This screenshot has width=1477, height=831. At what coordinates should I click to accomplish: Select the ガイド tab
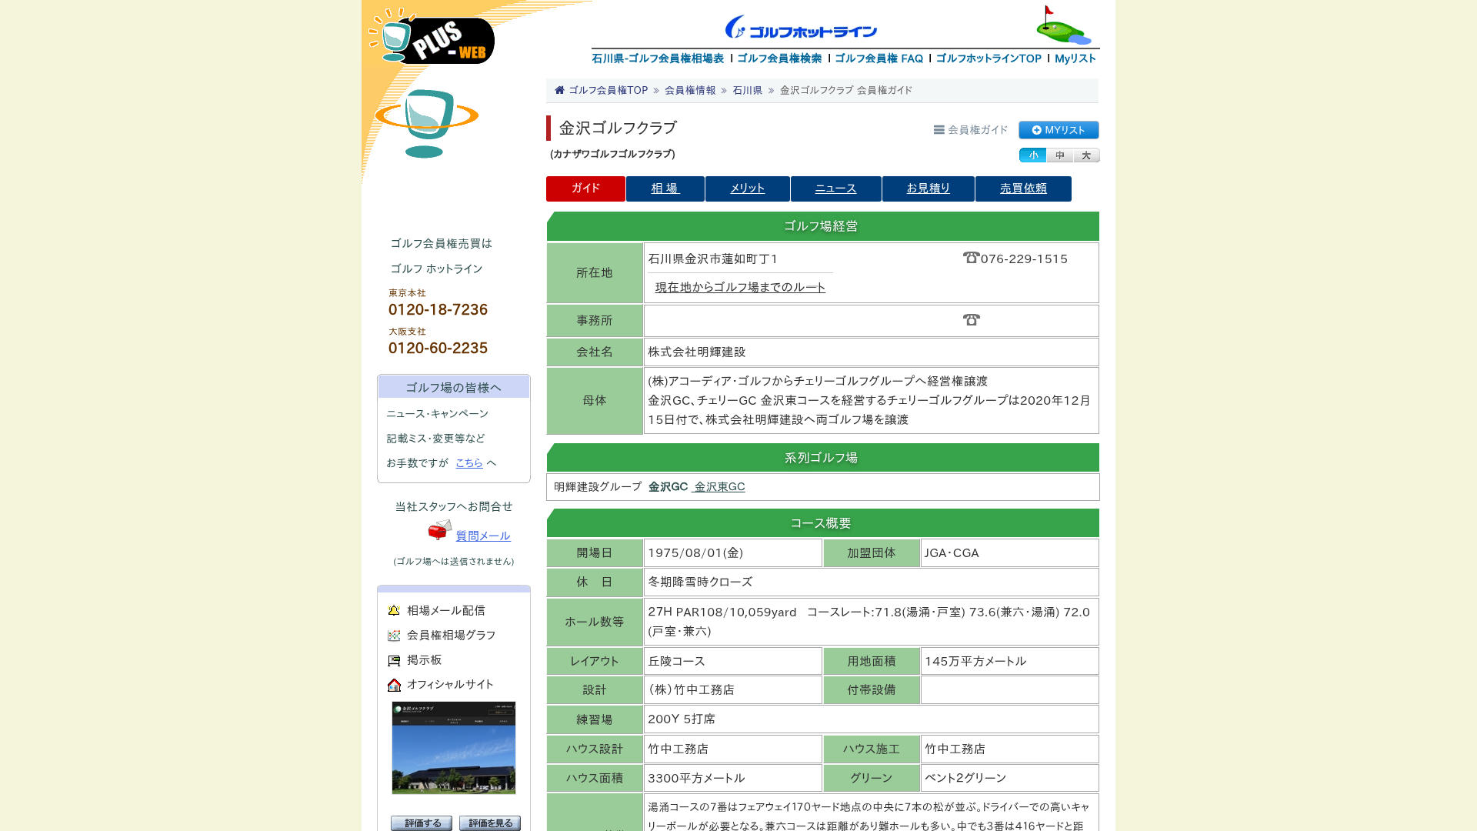(585, 189)
